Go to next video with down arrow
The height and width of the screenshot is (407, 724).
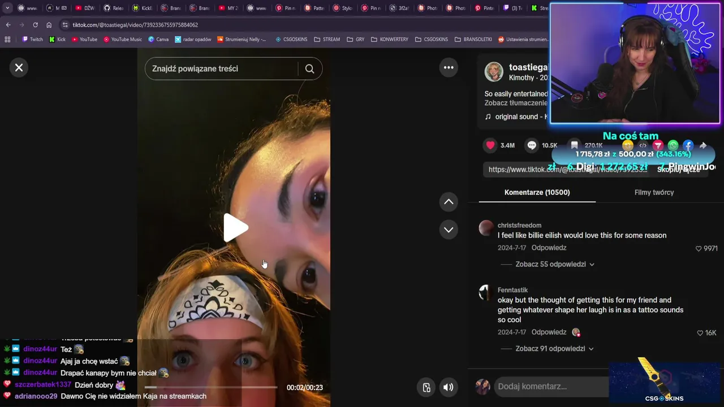pyautogui.click(x=449, y=230)
